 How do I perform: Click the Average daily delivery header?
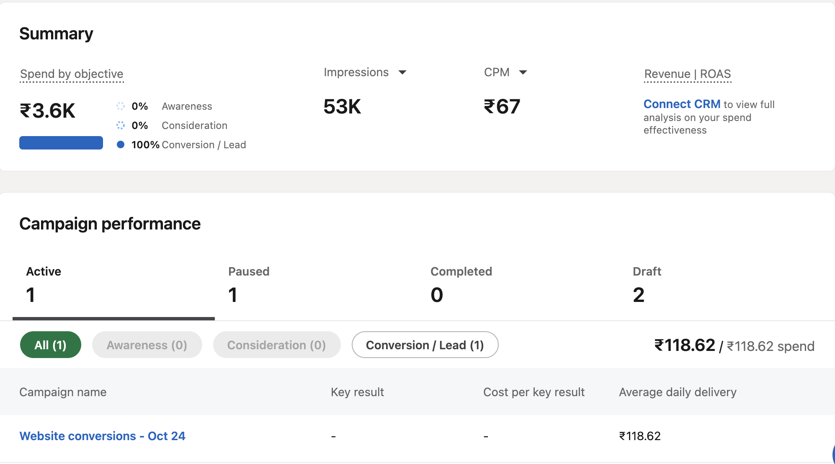pos(678,392)
